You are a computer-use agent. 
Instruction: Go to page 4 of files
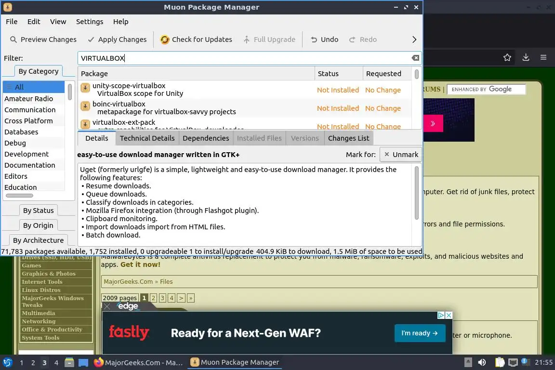(172, 298)
